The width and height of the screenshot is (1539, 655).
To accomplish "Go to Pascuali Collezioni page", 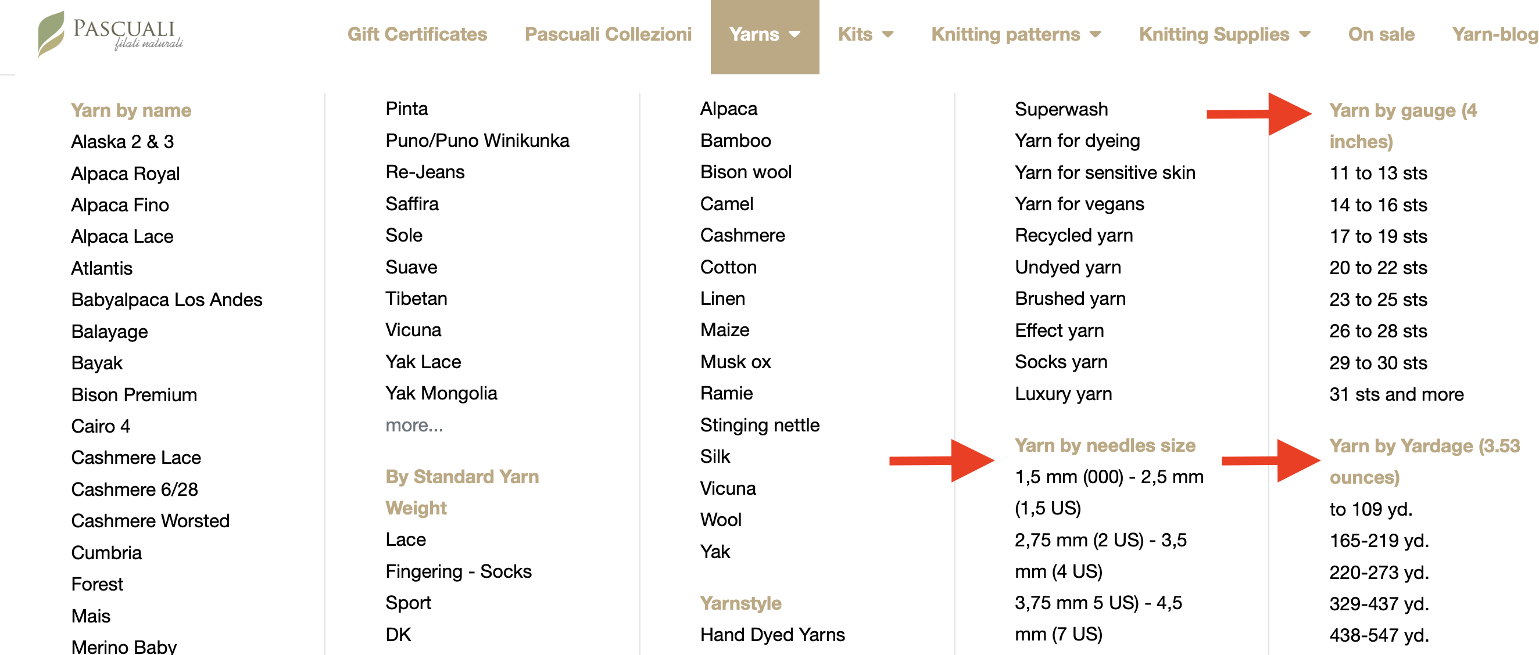I will coord(607,34).
